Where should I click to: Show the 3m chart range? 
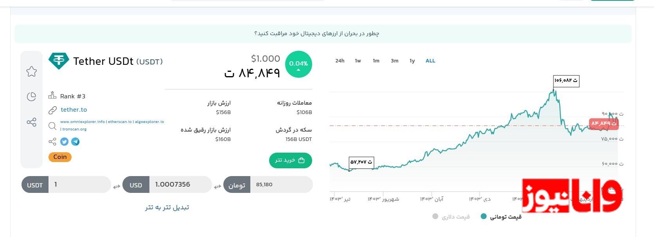394,61
